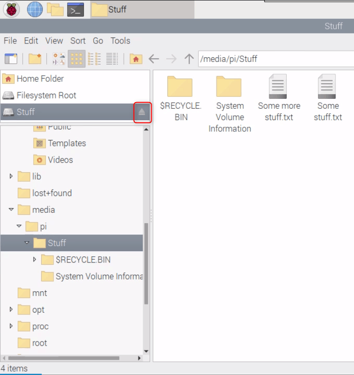Screen dimensions: 354x375
Task: Click the tree scroll-up arrow
Action: [146, 130]
